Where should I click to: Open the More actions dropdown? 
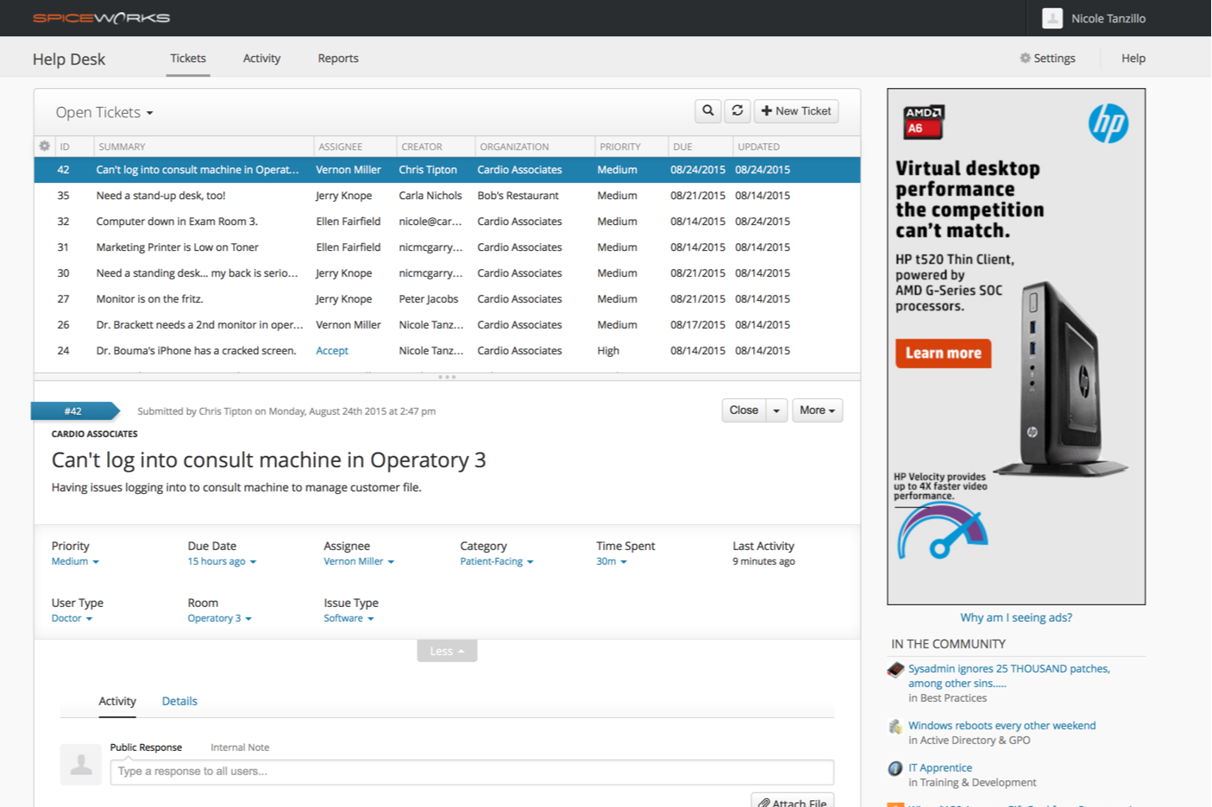tap(816, 410)
